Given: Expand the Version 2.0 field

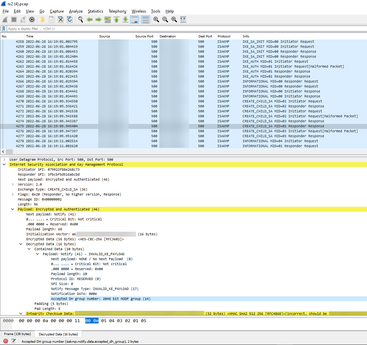Looking at the screenshot, I should click(12, 184).
